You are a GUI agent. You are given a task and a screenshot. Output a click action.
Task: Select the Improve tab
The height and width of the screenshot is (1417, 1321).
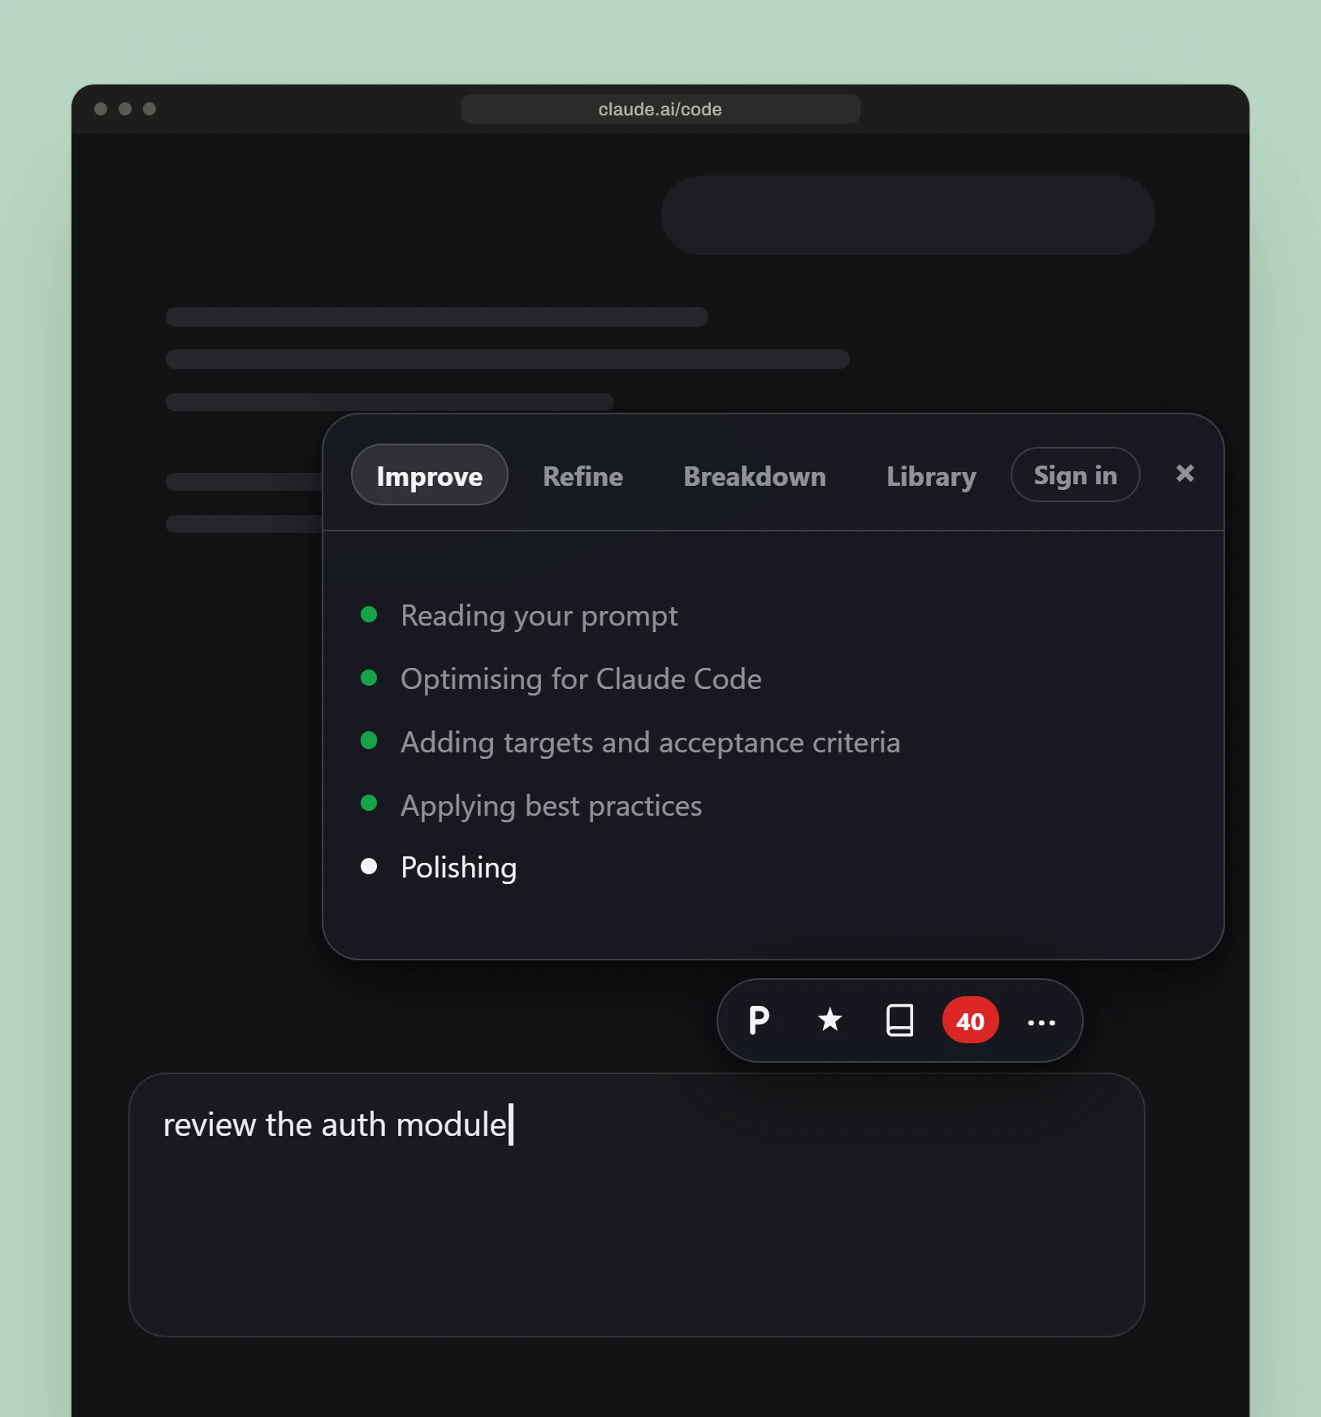coord(430,475)
